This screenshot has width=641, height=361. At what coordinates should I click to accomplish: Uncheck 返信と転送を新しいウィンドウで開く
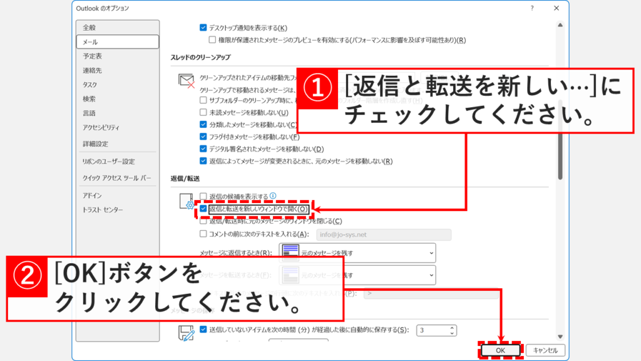pyautogui.click(x=203, y=209)
